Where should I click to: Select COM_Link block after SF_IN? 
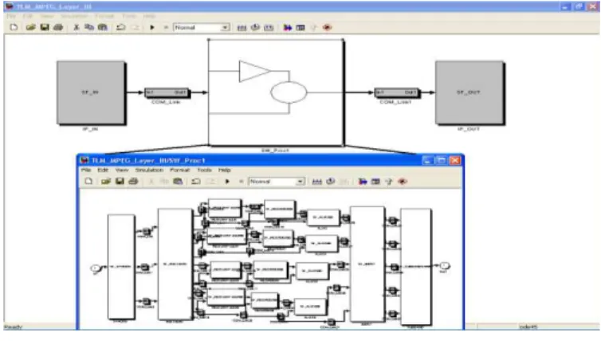click(x=167, y=92)
